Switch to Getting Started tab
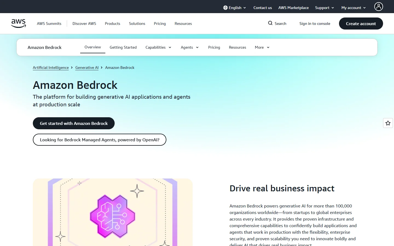This screenshot has height=246, width=394. (123, 47)
